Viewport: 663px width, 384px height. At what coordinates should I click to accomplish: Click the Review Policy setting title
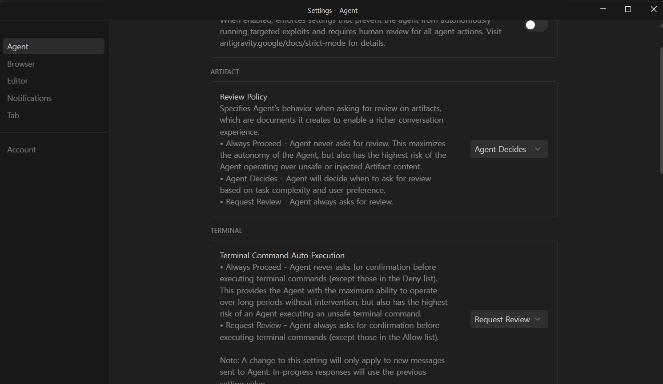point(243,96)
